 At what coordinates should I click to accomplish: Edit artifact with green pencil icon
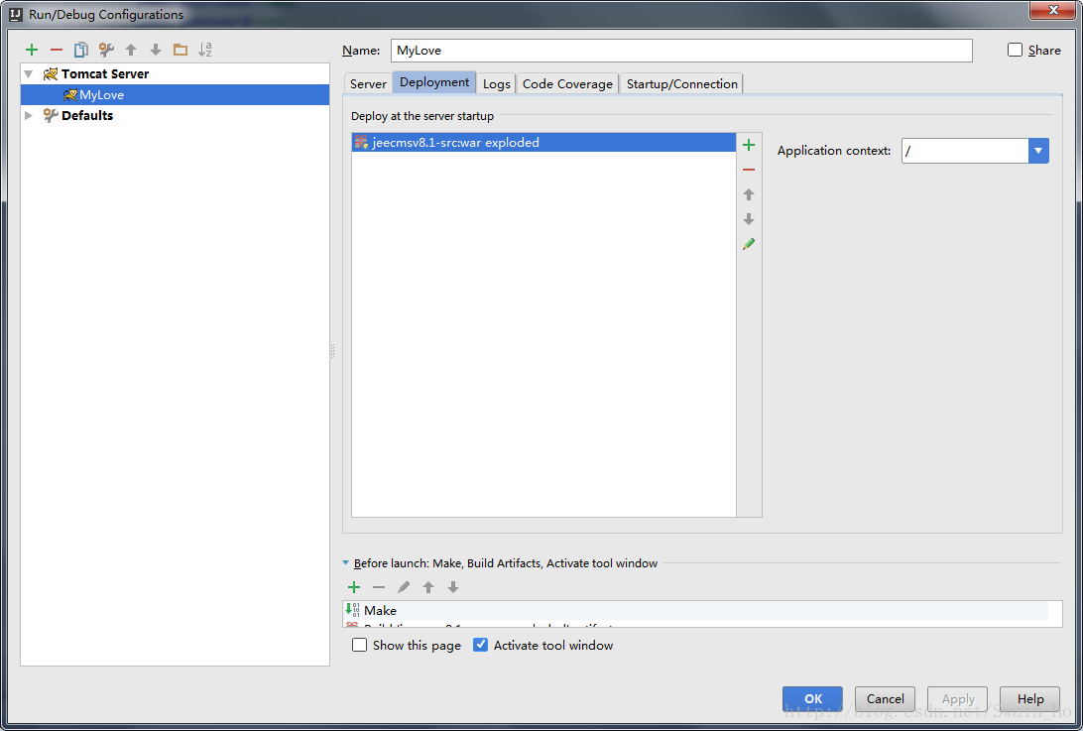(749, 244)
